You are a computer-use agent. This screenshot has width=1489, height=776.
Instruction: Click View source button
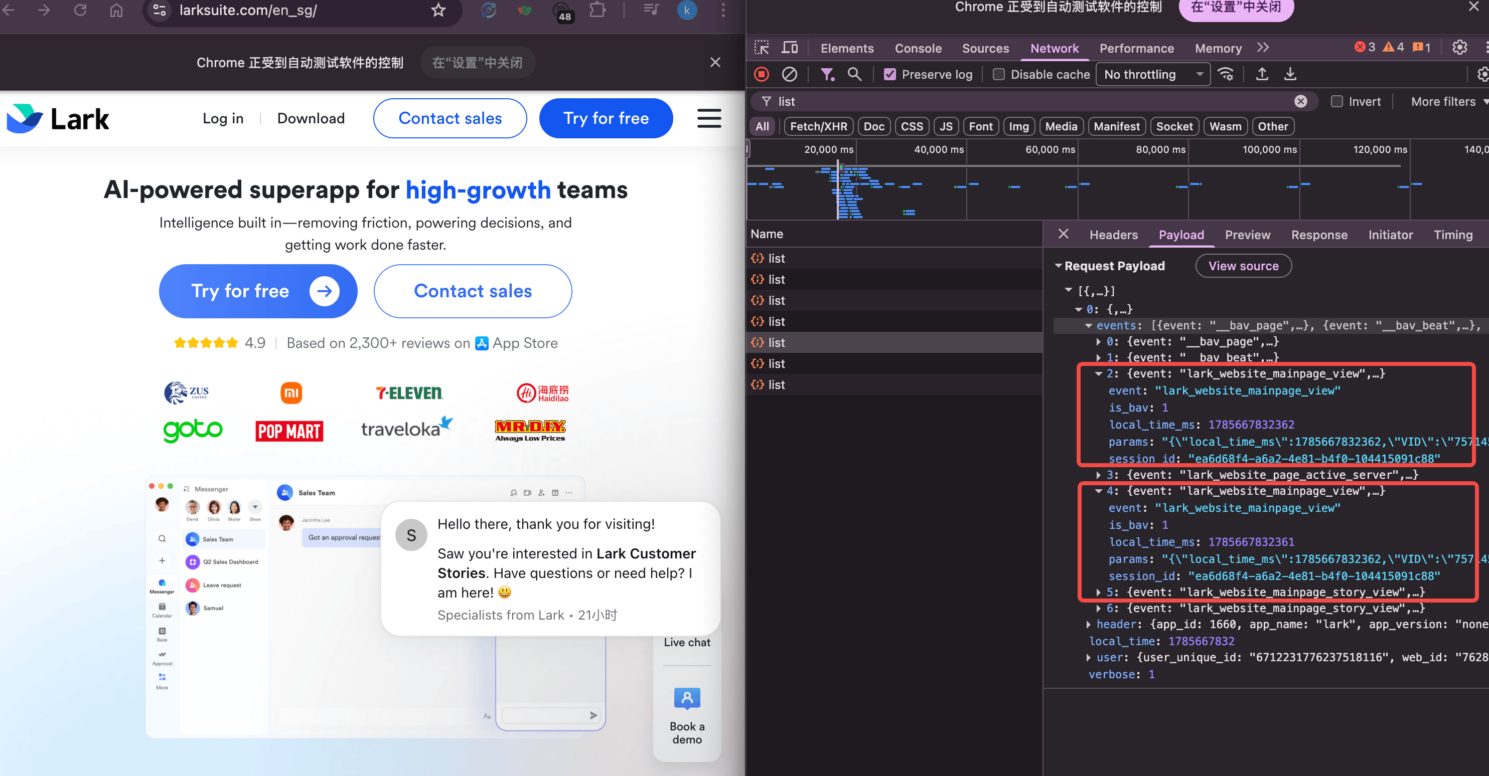point(1243,266)
